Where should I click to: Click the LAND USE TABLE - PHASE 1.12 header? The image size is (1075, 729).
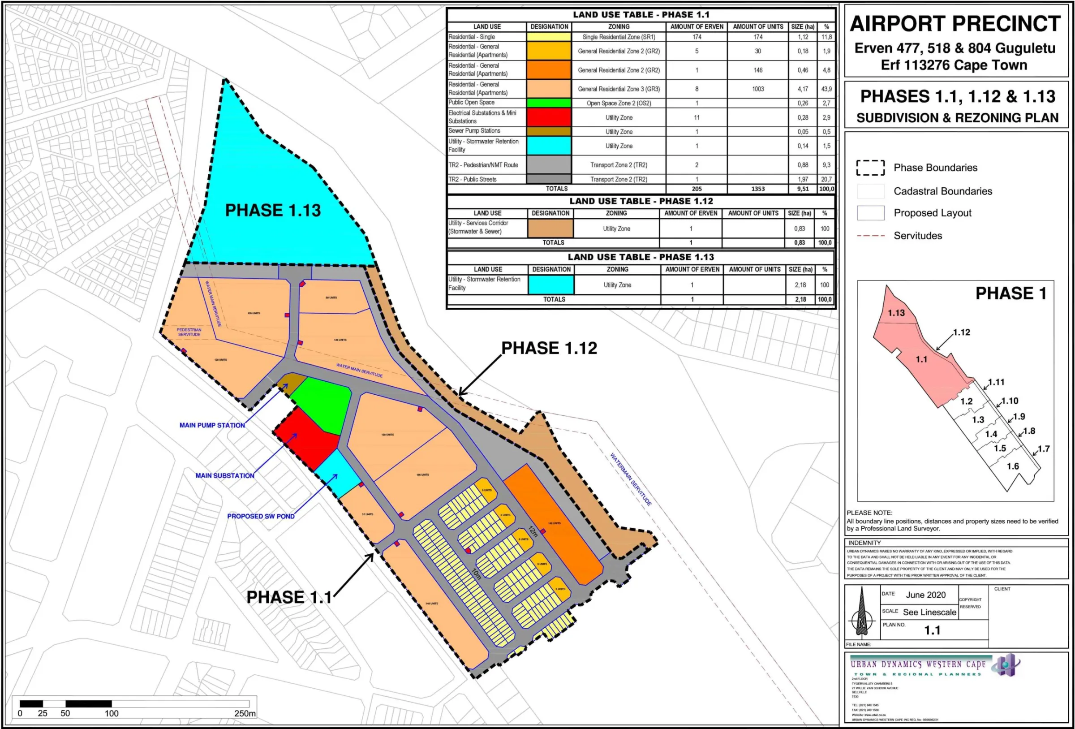click(x=641, y=201)
